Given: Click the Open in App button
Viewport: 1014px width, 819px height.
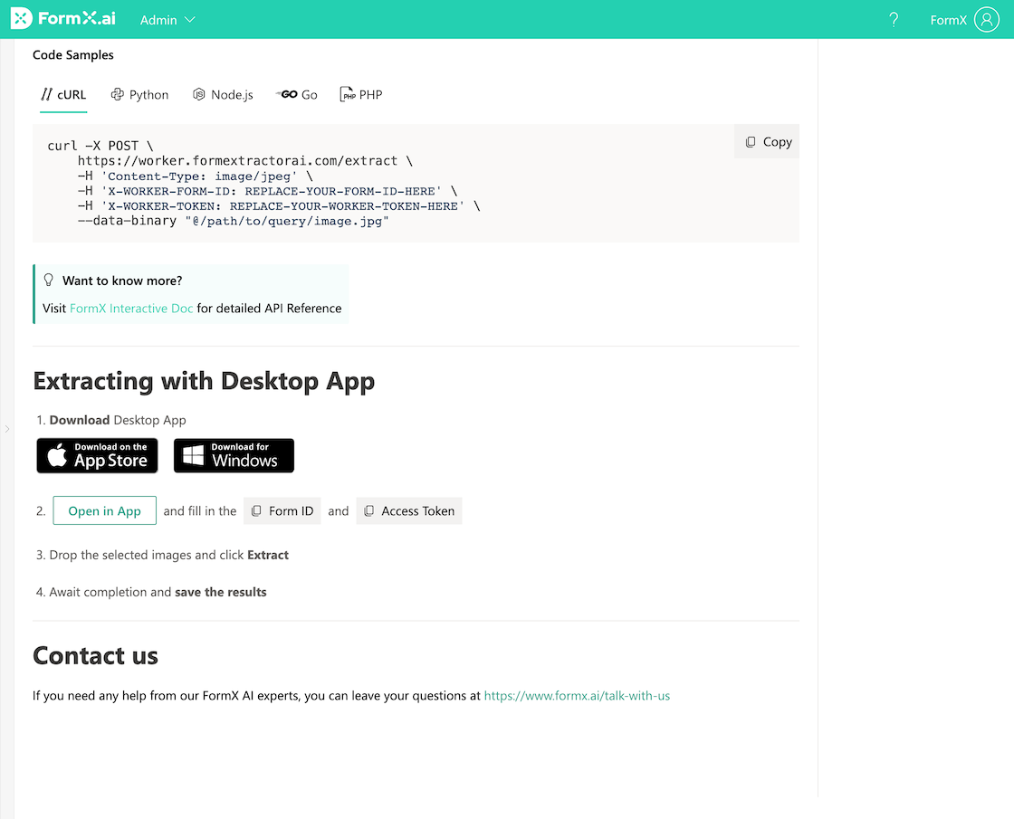Looking at the screenshot, I should point(105,510).
